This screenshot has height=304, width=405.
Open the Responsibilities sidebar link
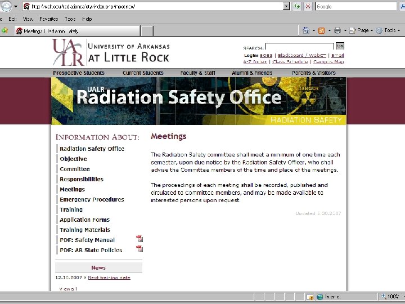pos(82,179)
